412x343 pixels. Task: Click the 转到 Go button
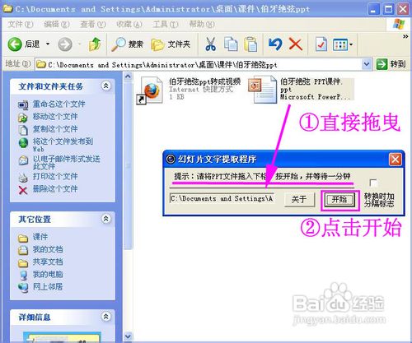391,64
